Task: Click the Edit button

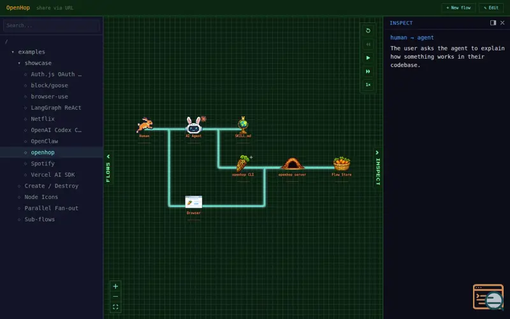Action: click(491, 8)
